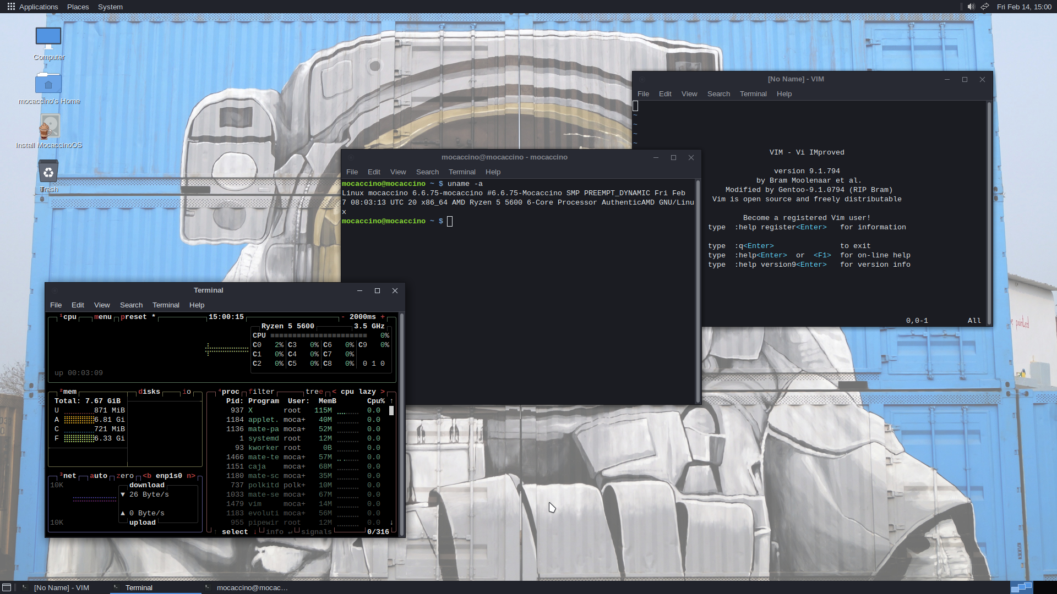Decrease btop update interval with minus sign

[343, 317]
